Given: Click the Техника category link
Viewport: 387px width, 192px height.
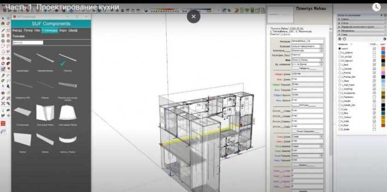Looking at the screenshot, I should (18, 35).
